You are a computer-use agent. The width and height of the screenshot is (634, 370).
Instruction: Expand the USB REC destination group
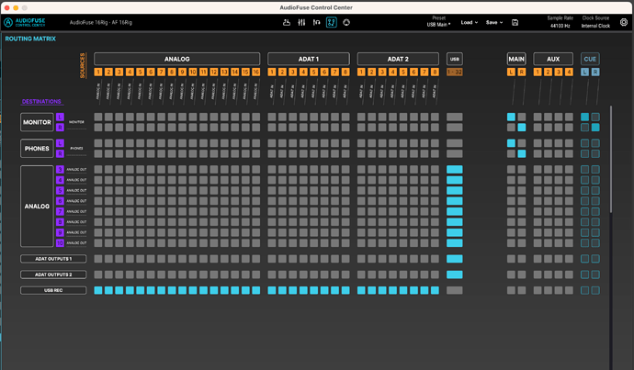pos(53,290)
